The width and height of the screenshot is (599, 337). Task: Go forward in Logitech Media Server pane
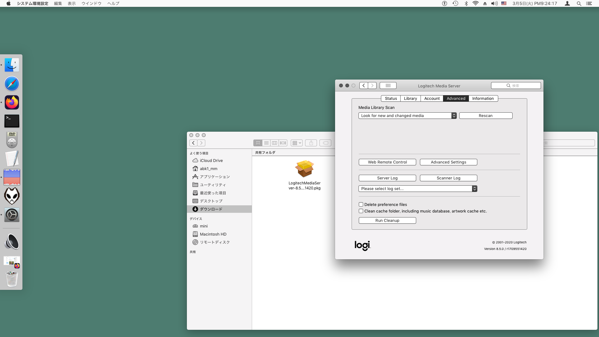tap(372, 85)
